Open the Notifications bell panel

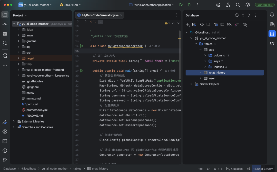click(272, 15)
